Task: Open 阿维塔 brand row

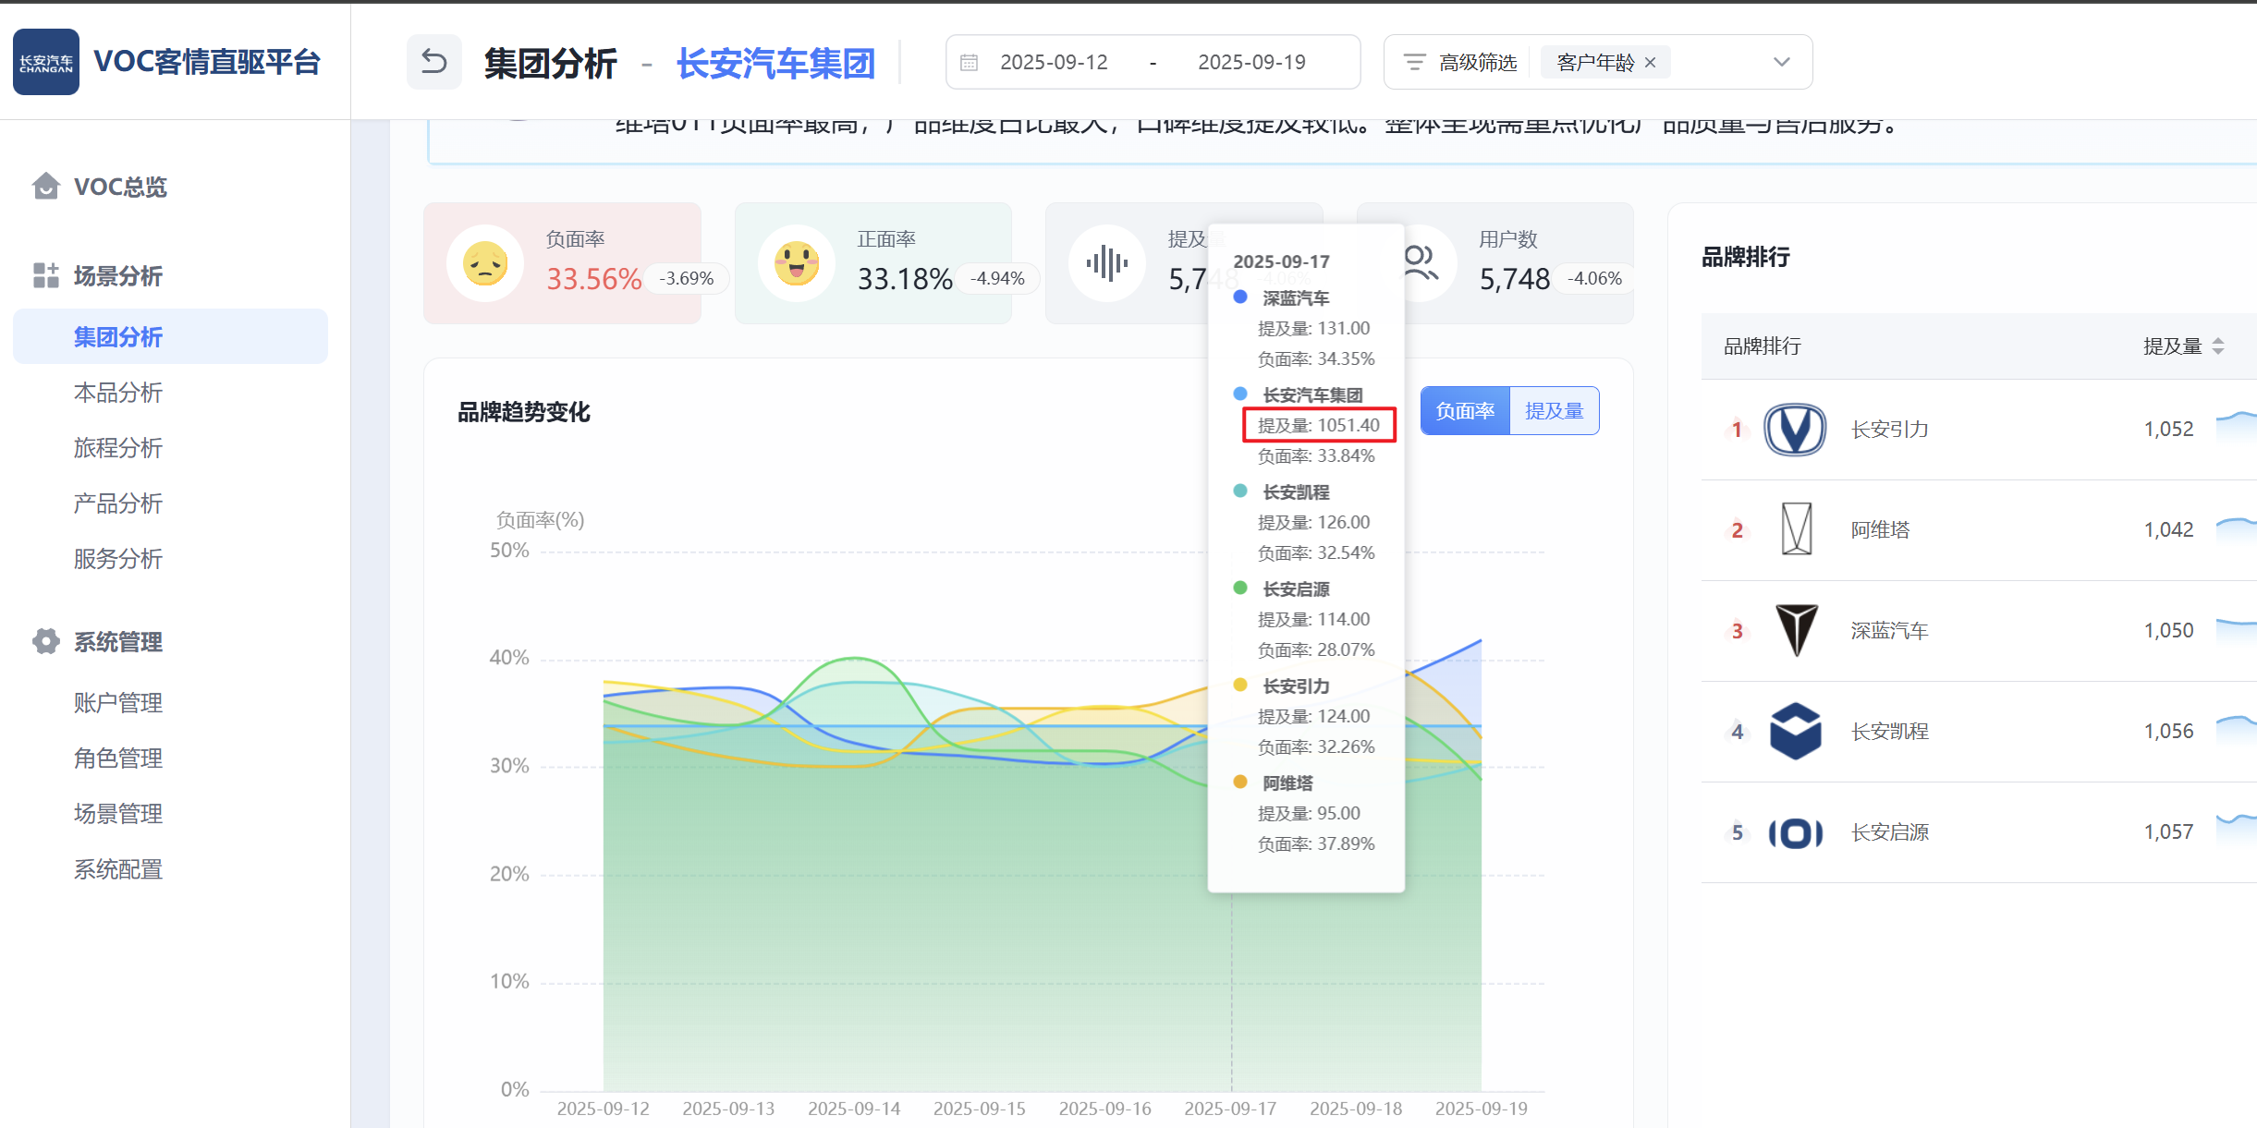Action: point(1978,530)
